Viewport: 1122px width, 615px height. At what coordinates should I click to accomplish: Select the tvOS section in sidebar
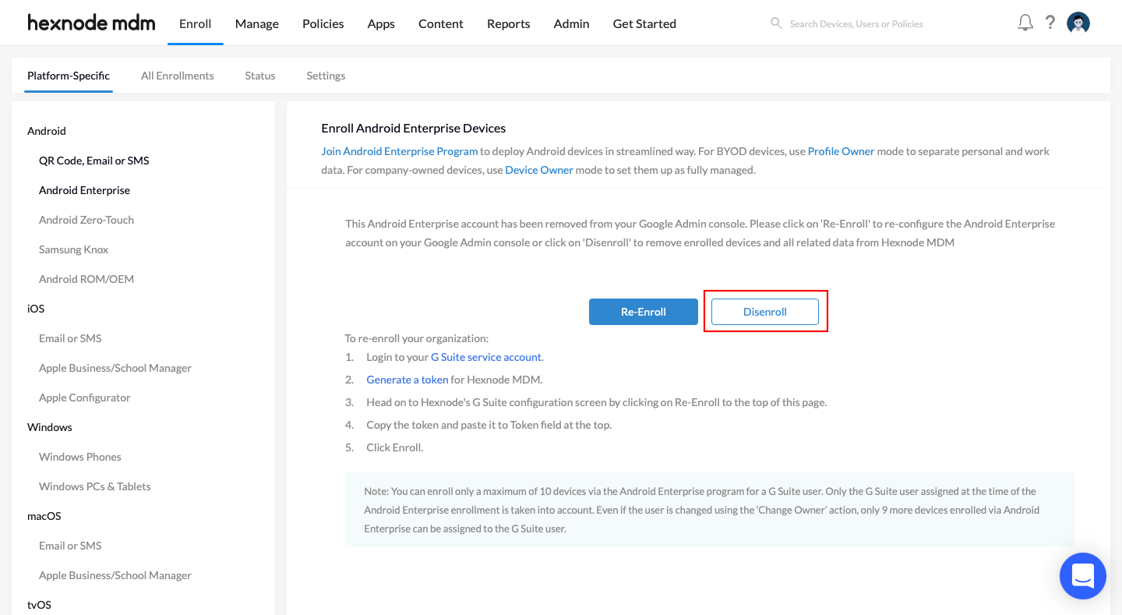coord(39,605)
